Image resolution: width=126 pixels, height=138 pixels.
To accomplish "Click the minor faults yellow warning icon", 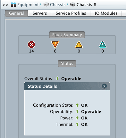I will click(79, 45).
